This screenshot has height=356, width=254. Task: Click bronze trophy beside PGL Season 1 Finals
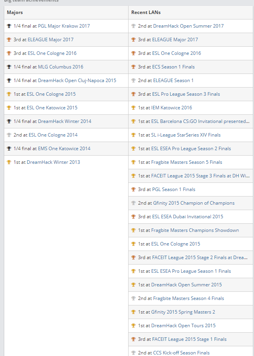click(x=134, y=189)
